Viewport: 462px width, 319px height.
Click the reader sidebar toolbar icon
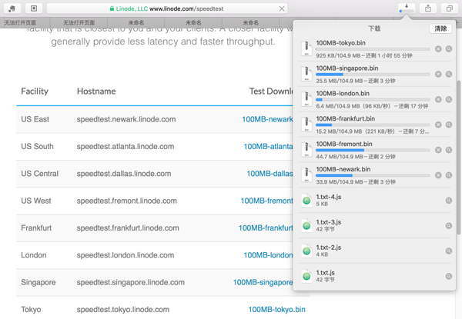pos(34,8)
